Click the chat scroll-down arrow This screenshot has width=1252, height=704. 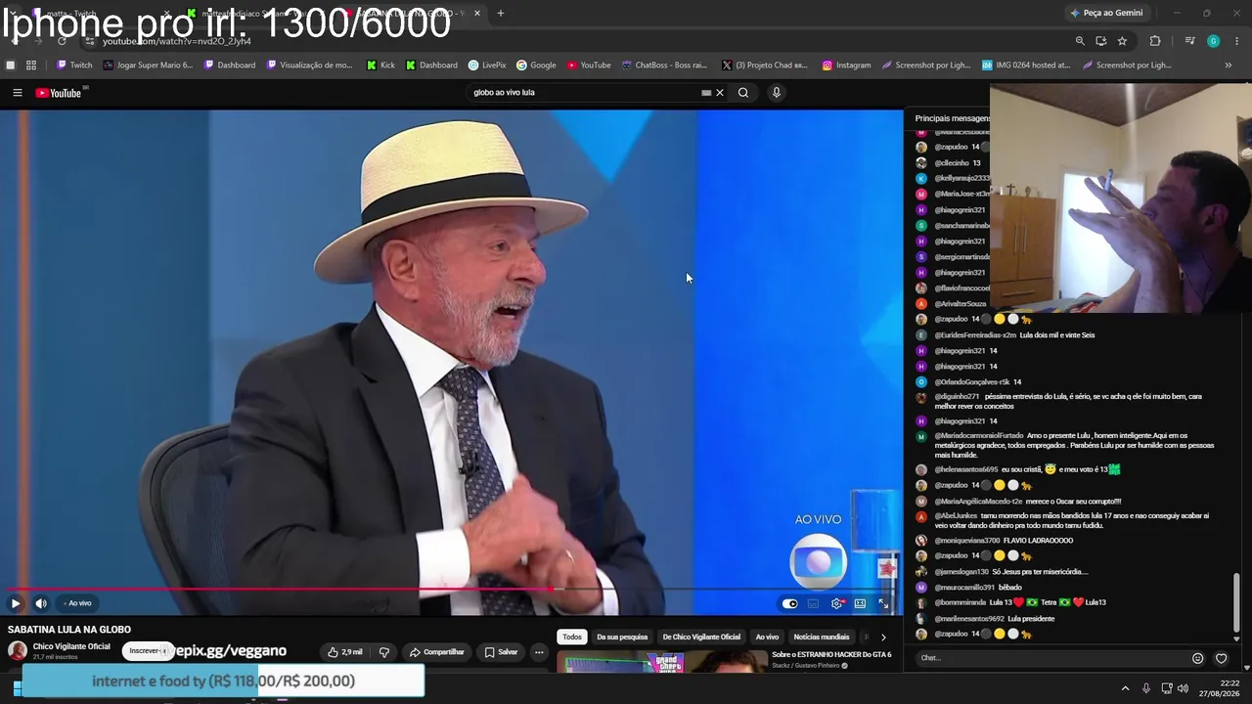pos(1236,638)
